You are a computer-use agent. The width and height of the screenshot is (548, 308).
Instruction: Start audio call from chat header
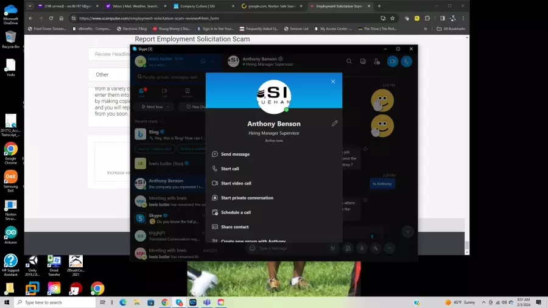click(406, 61)
